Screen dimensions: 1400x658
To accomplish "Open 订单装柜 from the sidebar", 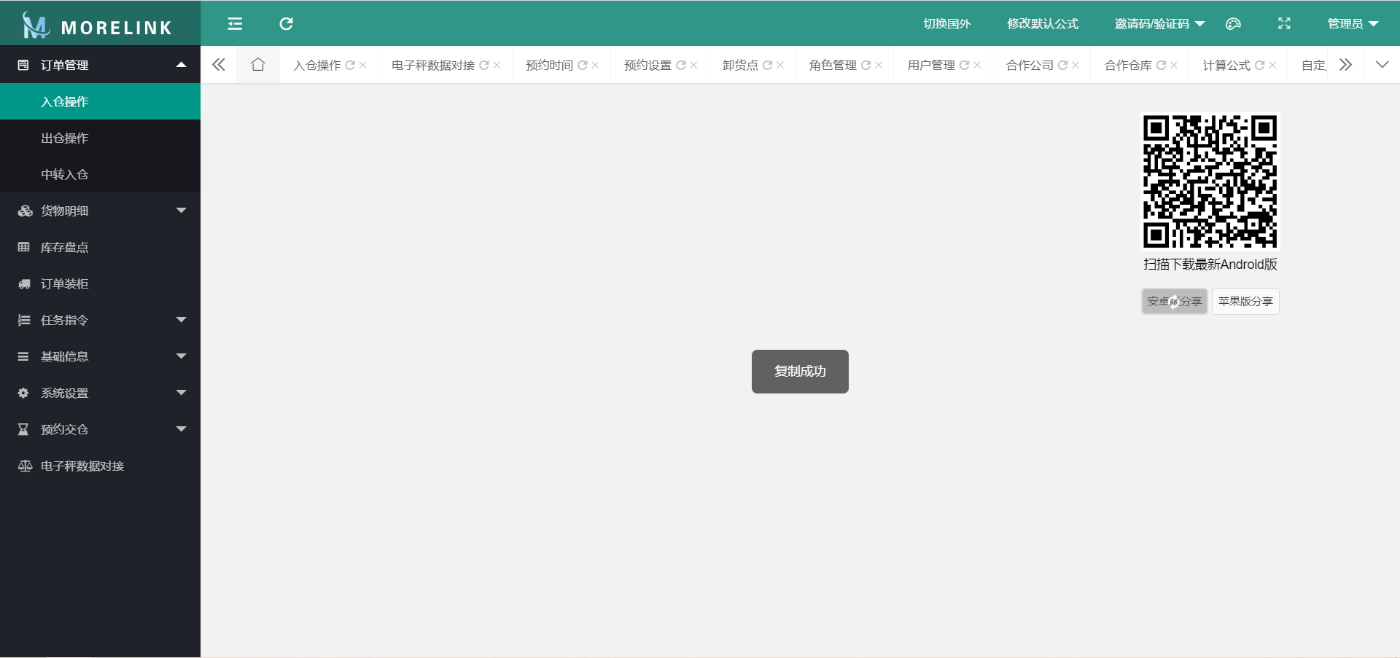I will [100, 283].
